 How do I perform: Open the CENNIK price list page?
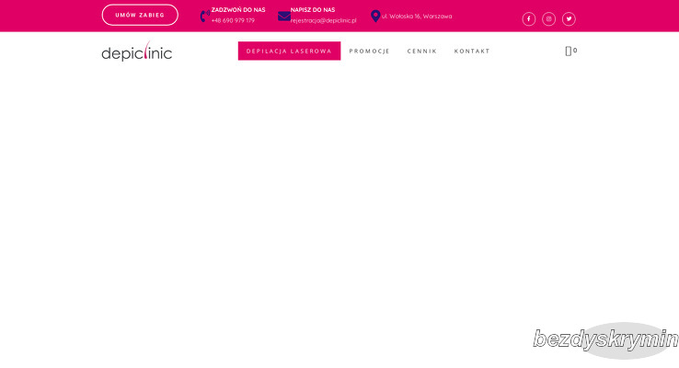point(421,52)
